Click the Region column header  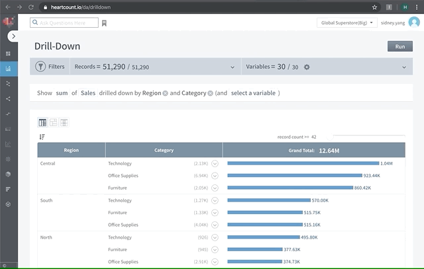click(x=72, y=150)
